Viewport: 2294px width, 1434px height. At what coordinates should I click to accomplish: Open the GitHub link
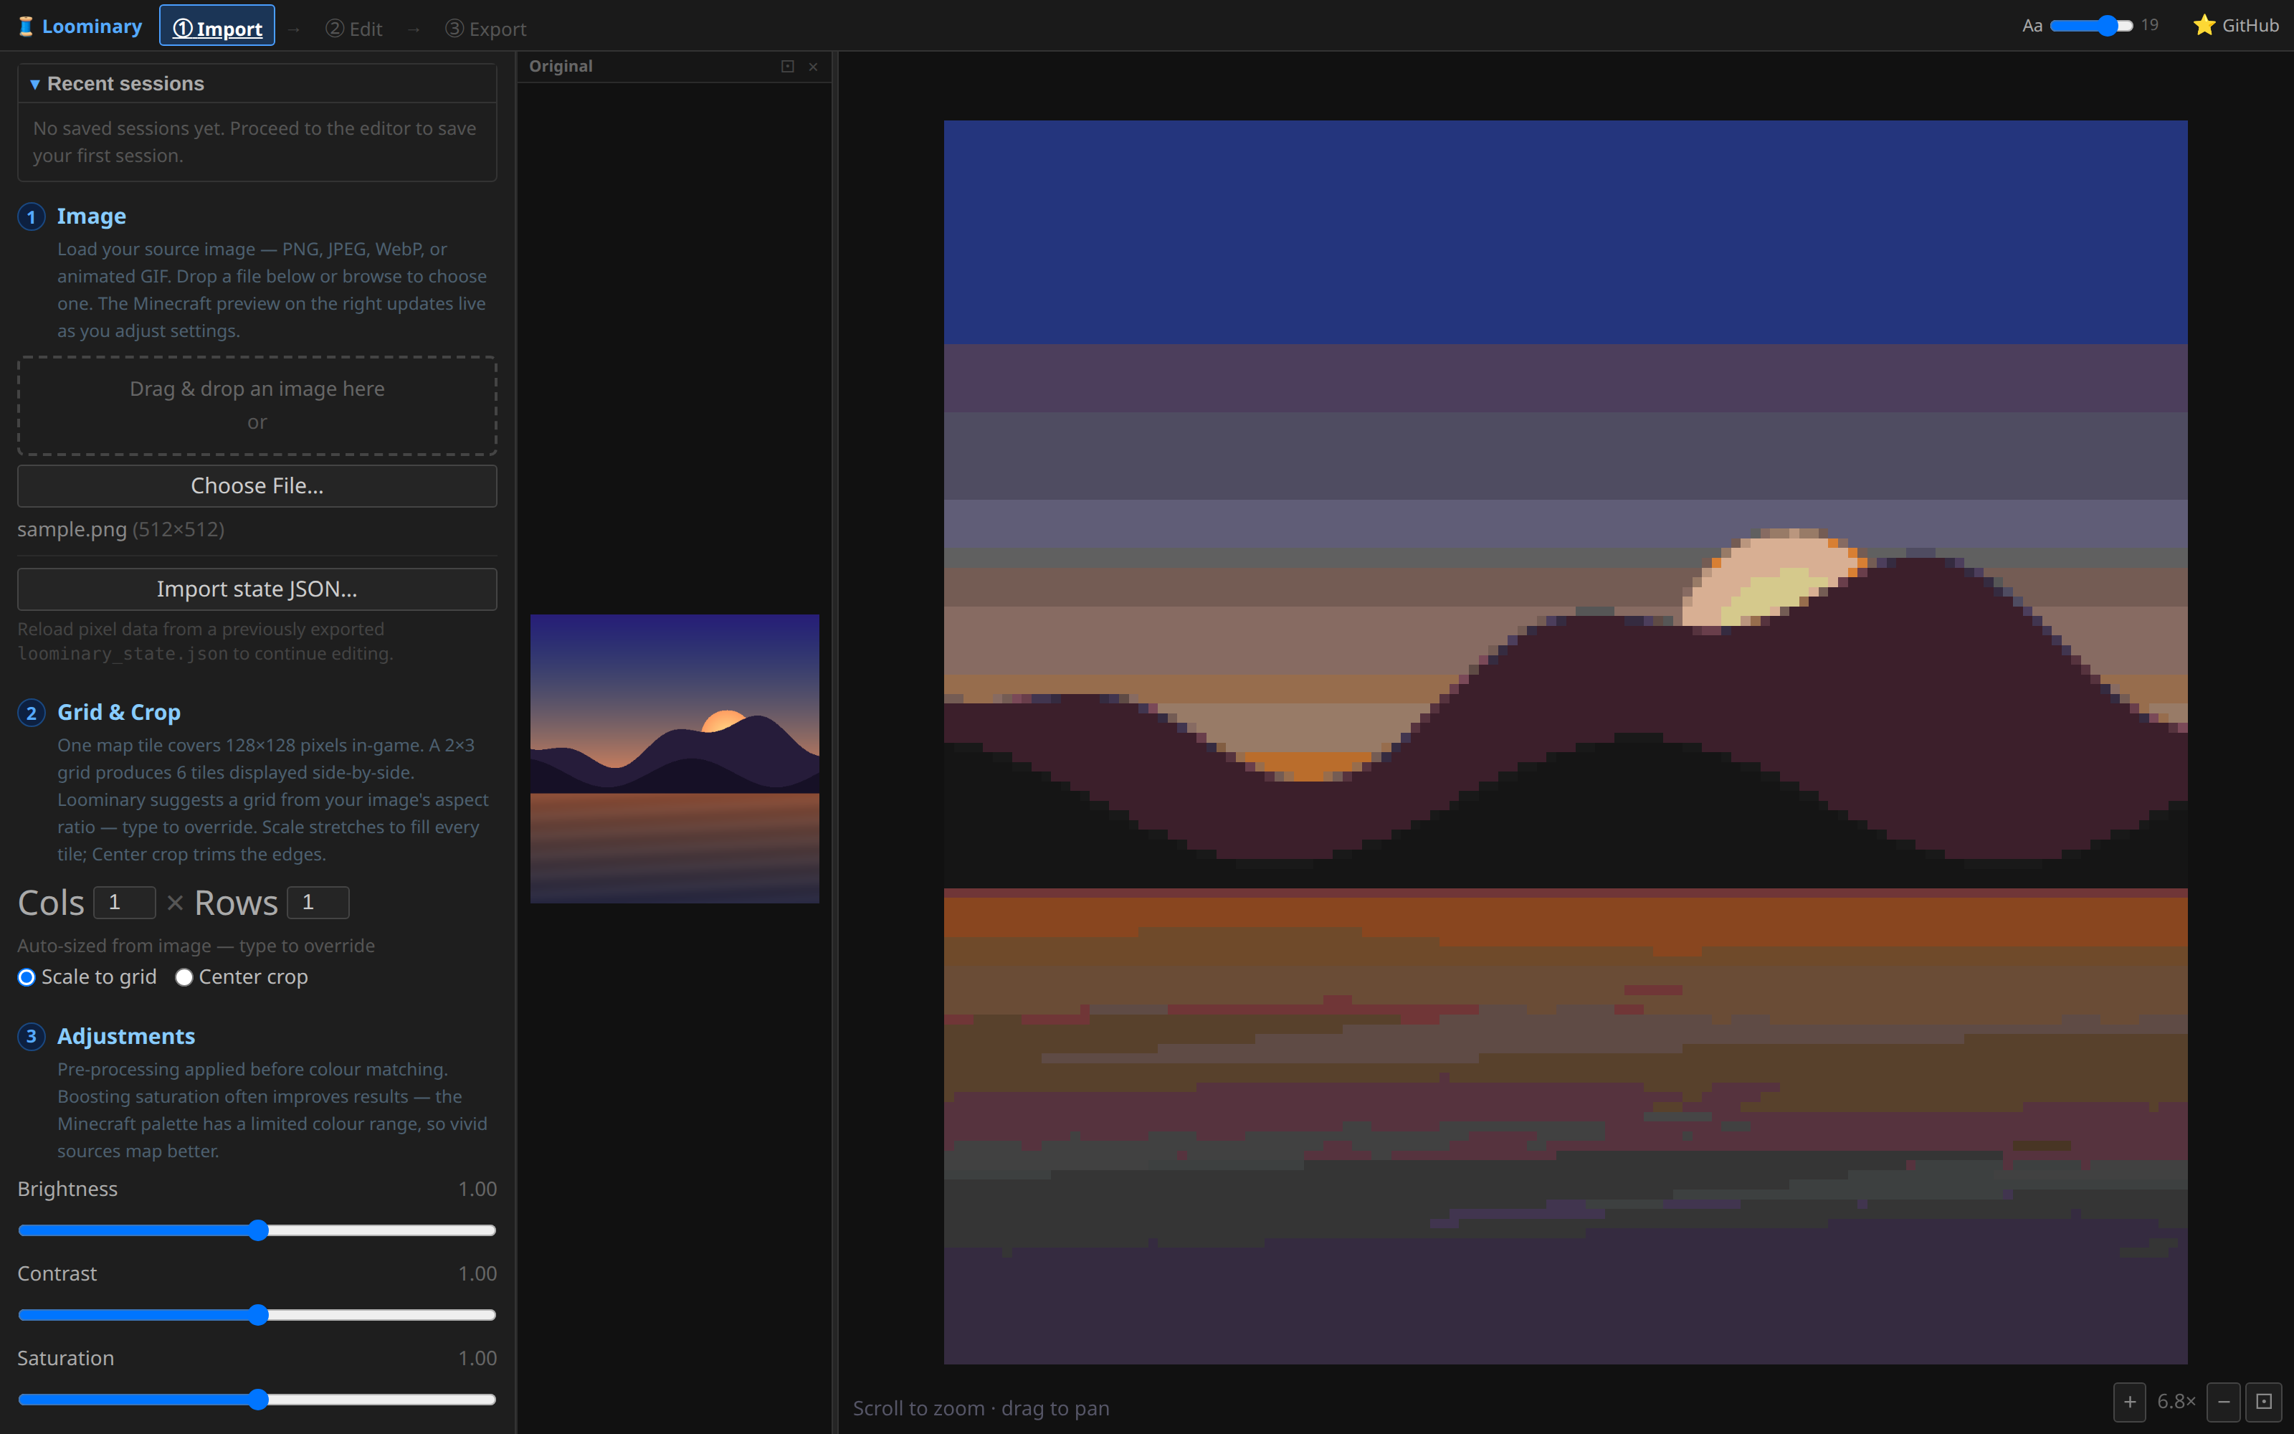2236,26
